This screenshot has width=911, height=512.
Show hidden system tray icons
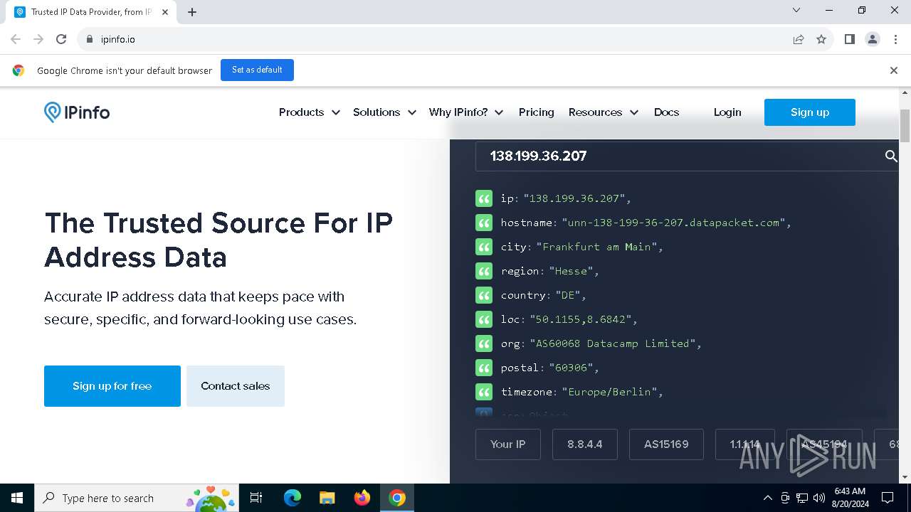[768, 498]
